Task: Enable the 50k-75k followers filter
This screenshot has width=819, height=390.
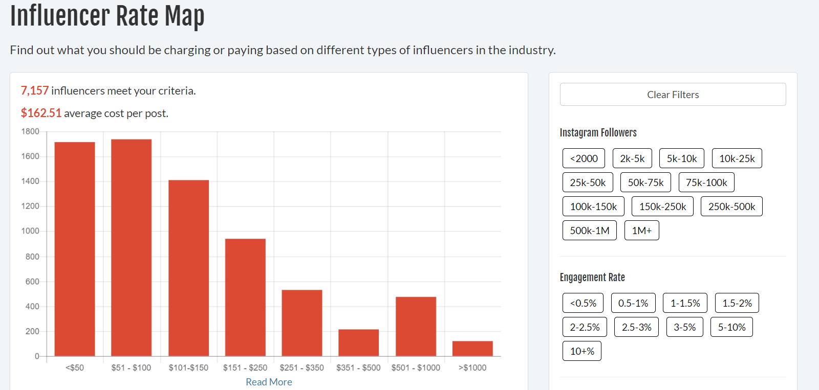Action: pos(645,182)
